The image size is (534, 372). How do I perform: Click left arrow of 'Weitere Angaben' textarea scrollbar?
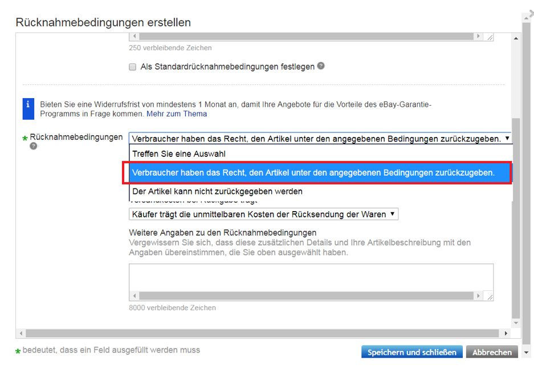[134, 296]
